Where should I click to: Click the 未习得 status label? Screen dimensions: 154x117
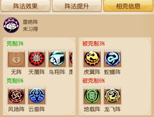click(x=30, y=29)
